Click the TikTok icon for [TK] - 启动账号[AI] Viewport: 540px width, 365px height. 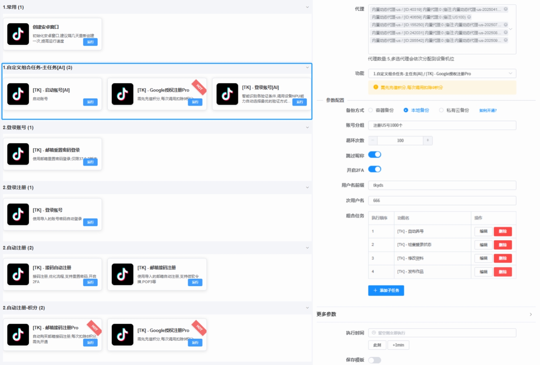tap(18, 94)
